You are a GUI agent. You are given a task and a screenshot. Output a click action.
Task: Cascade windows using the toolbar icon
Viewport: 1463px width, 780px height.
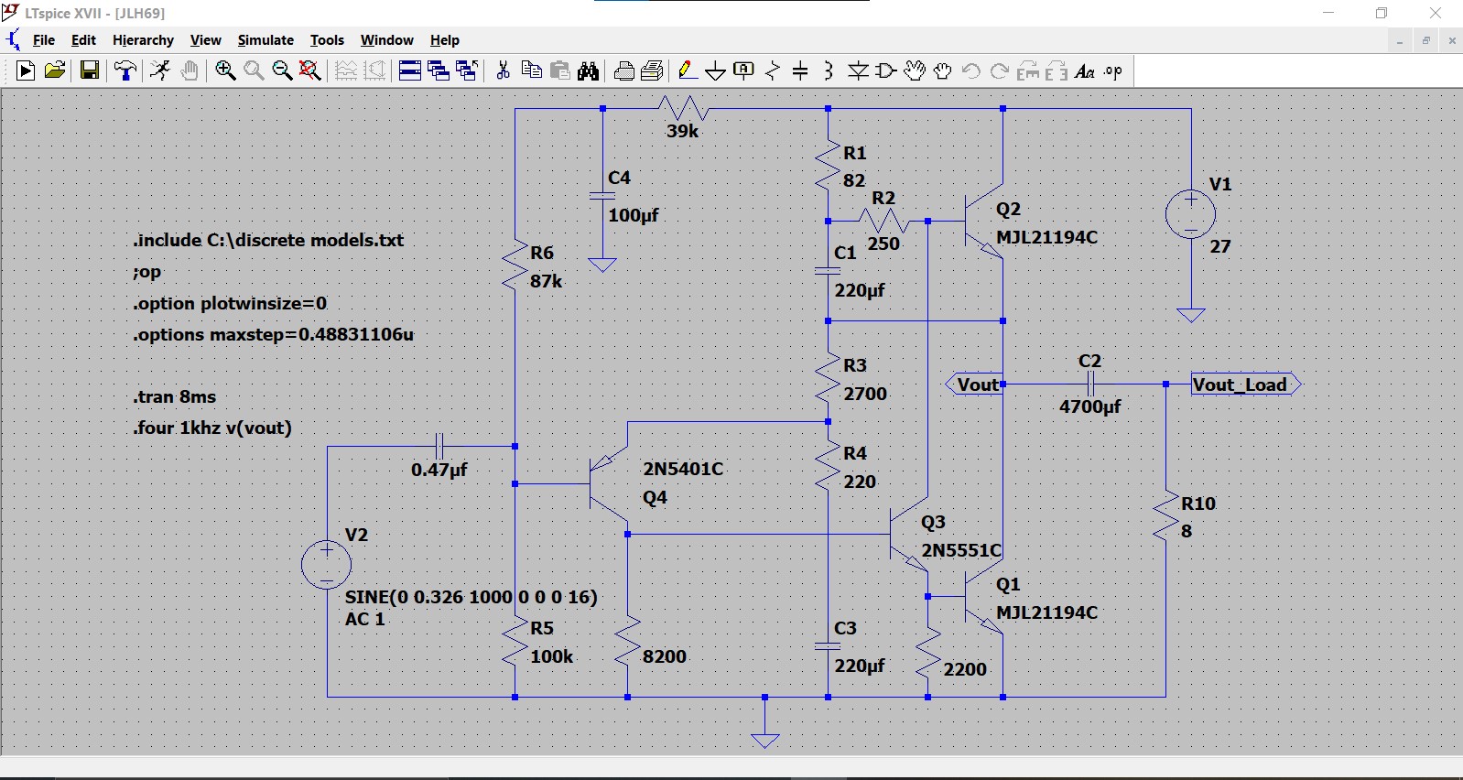[x=439, y=70]
